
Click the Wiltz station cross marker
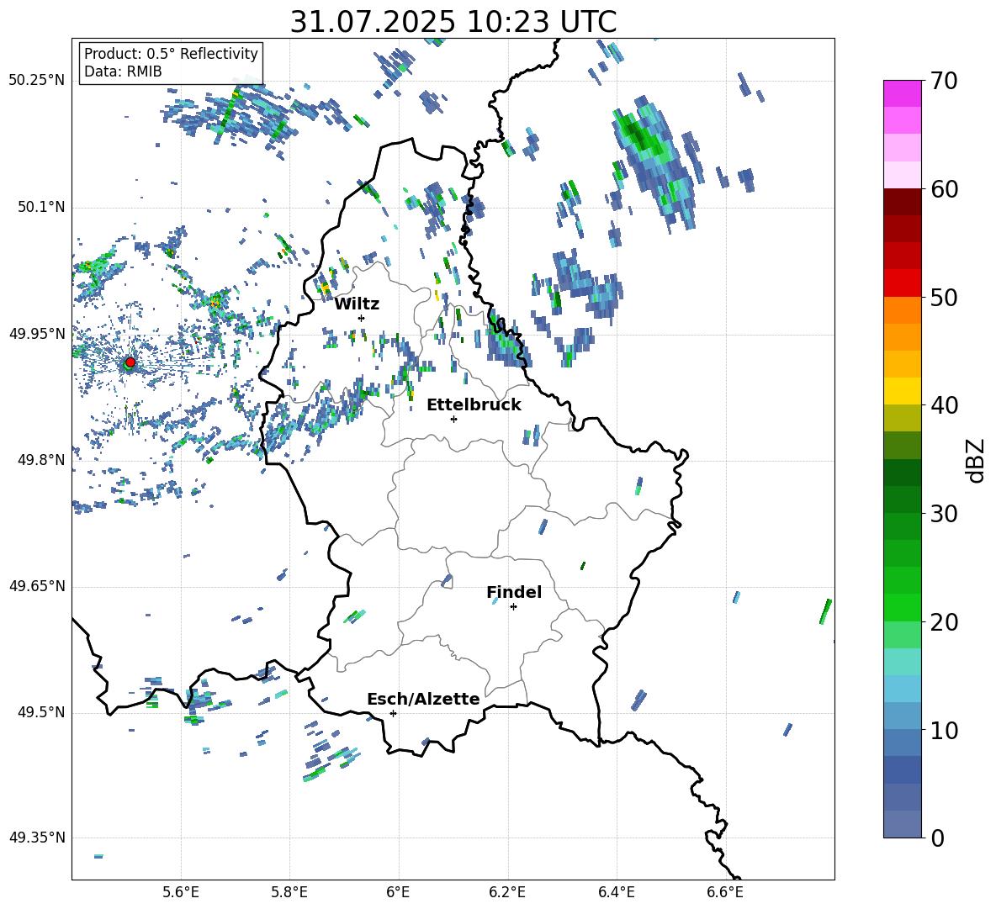(x=362, y=318)
